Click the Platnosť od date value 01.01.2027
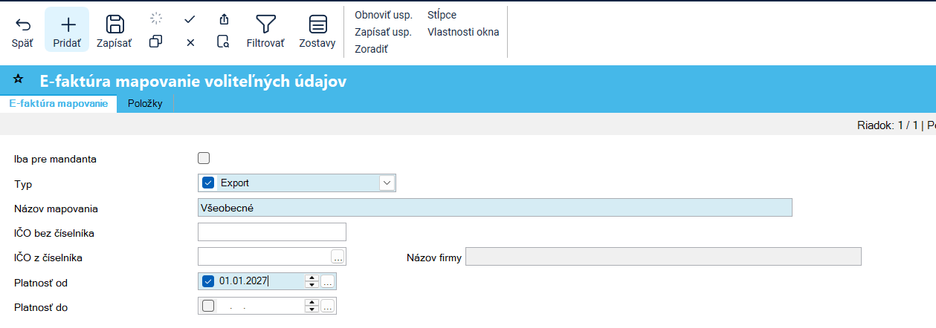 pyautogui.click(x=244, y=281)
